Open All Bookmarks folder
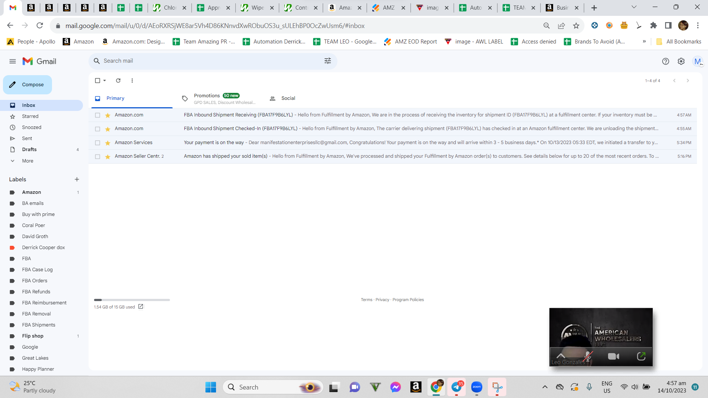The image size is (708, 398). [679, 42]
